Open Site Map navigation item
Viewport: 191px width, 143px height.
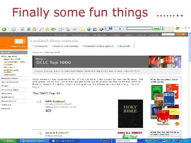tap(154, 35)
